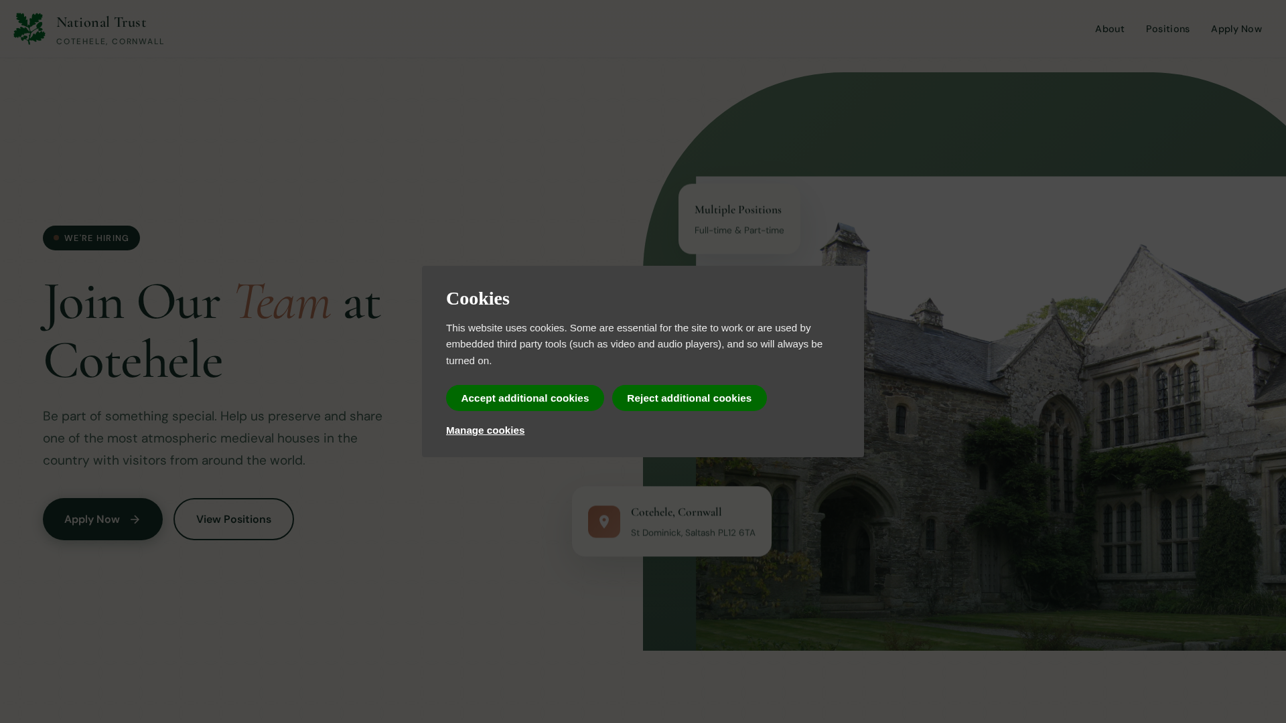Click the National Trust oak leaf logo
This screenshot has width=1286, height=723.
29,29
